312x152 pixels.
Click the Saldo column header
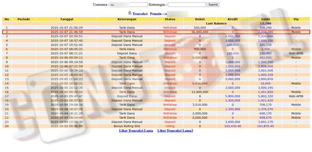point(266,19)
